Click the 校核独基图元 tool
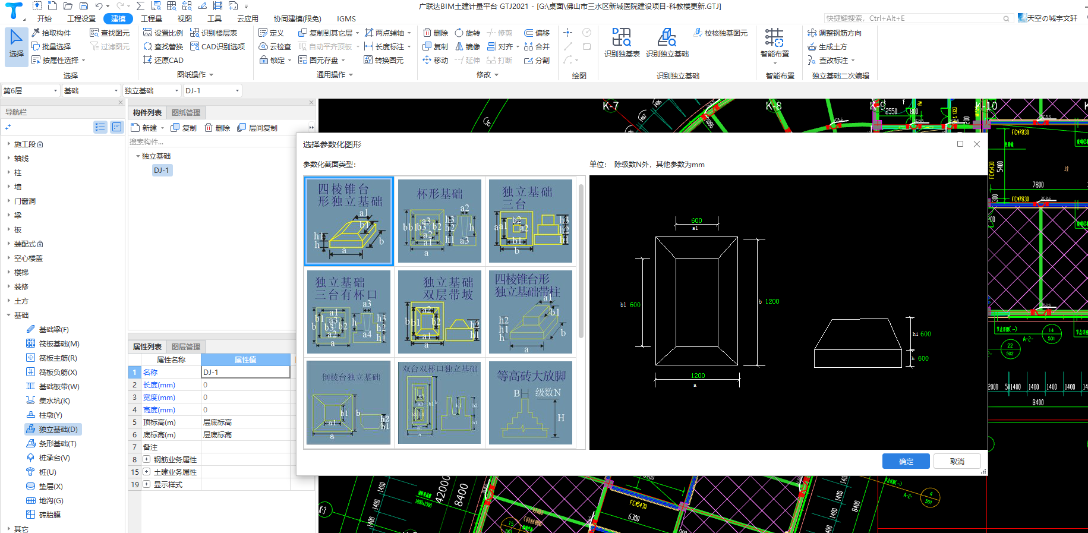 tap(721, 33)
